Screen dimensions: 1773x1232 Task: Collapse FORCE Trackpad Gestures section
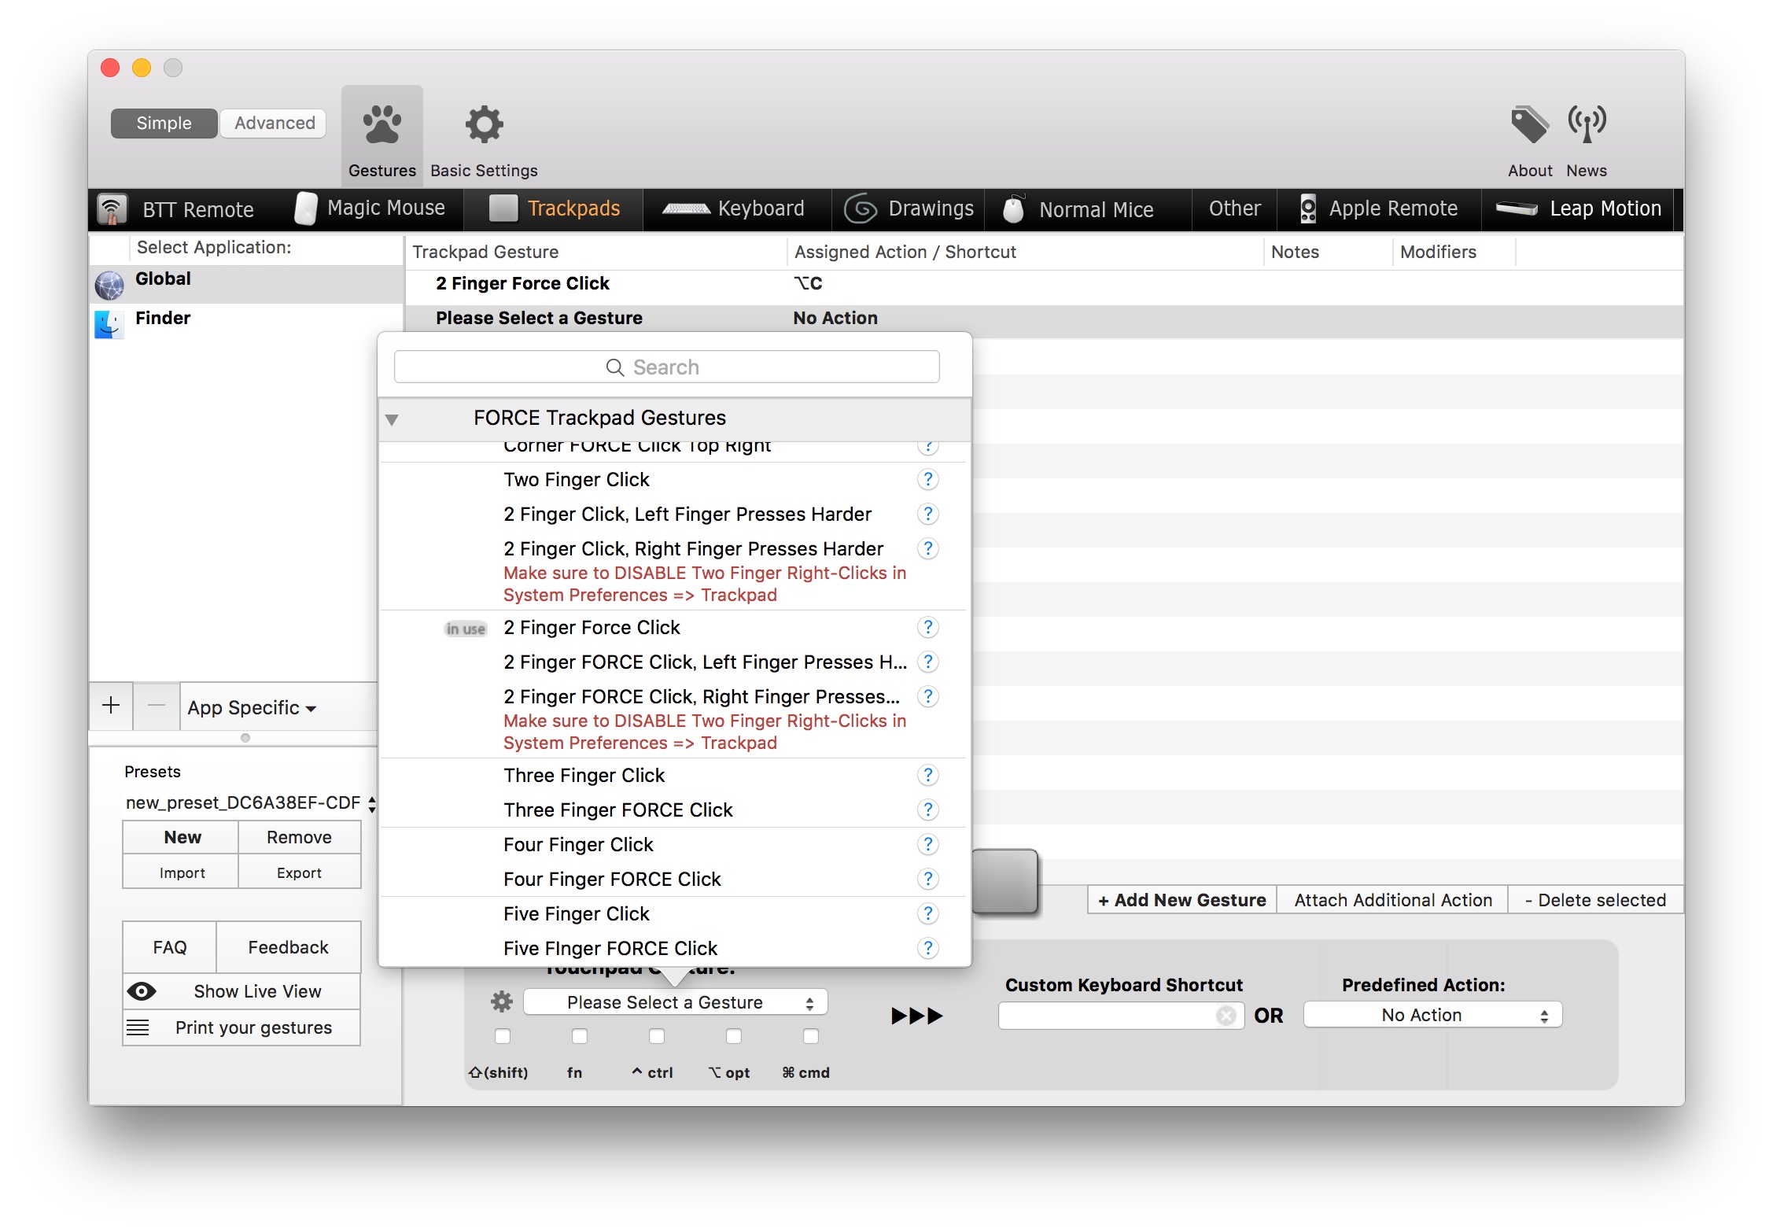392,419
